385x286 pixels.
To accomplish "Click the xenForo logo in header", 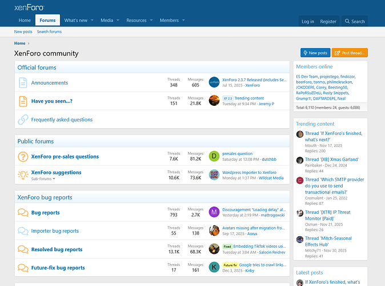I will pyautogui.click(x=29, y=7).
